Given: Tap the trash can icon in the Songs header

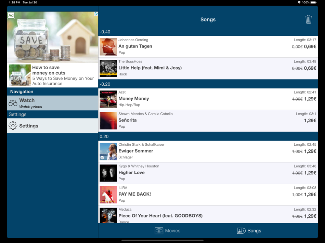Looking at the screenshot, I should click(x=309, y=19).
